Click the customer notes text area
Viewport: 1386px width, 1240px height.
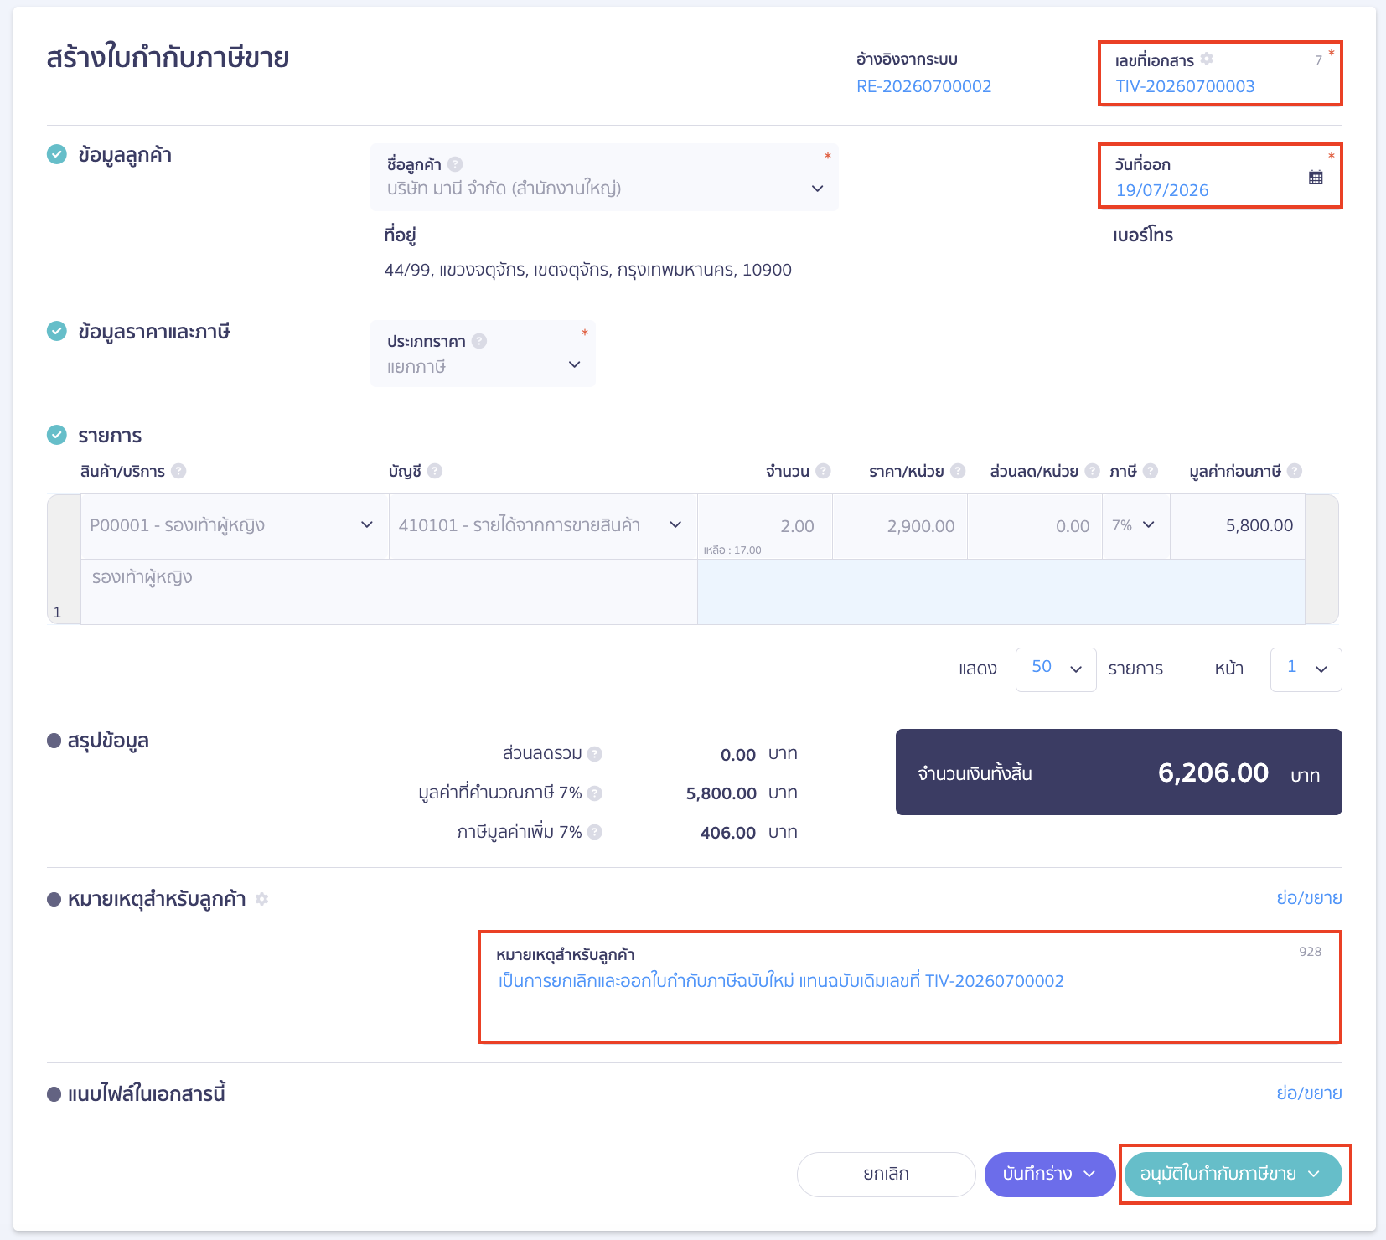pyautogui.click(x=909, y=987)
